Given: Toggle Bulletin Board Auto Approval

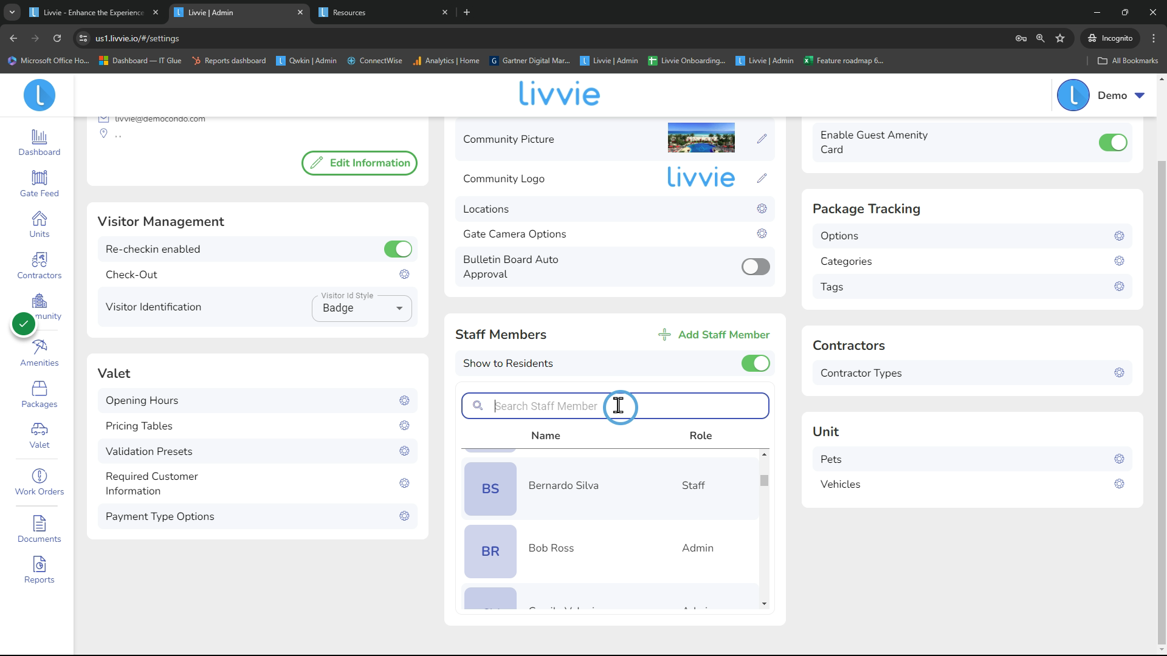Looking at the screenshot, I should [756, 267].
